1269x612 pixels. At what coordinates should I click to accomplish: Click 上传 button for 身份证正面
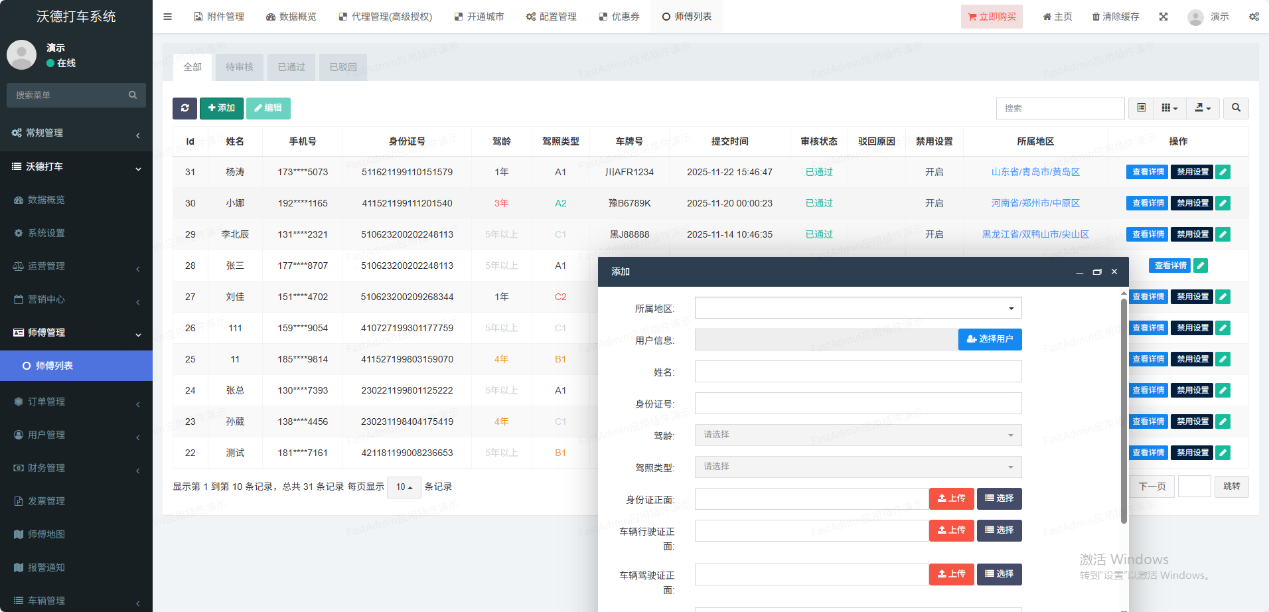951,498
